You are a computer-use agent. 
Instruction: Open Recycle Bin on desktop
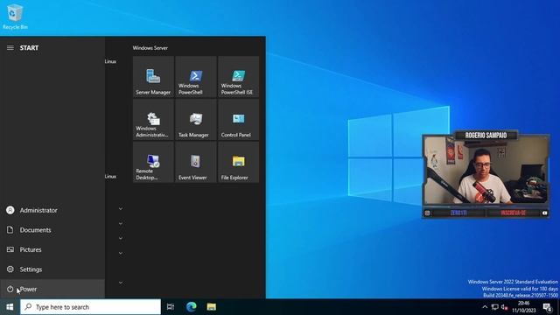[x=15, y=17]
